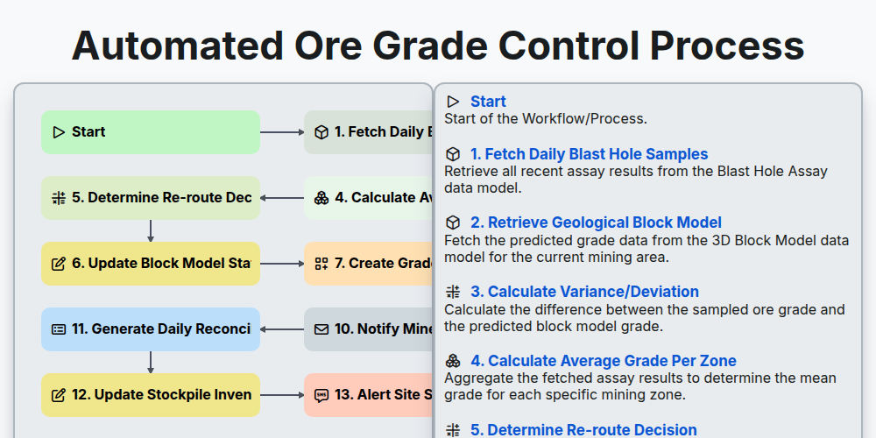Click the description starting 'Retrieve all recent assay results'
The image size is (876, 438).
point(636,180)
